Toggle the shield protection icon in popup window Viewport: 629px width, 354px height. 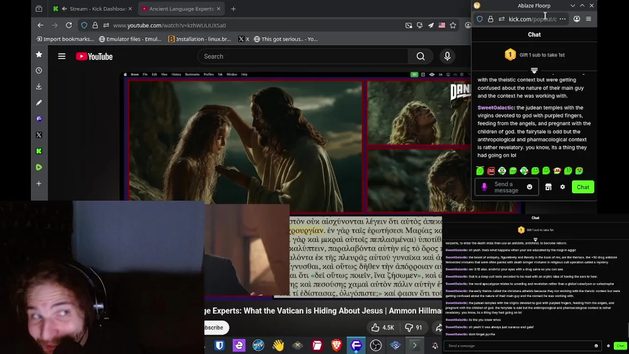click(x=480, y=19)
